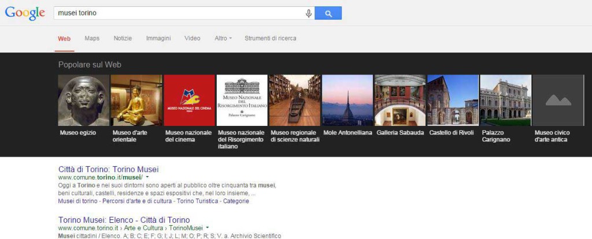592x239 pixels.
Task: Click the Museo egizio caption
Action: 78,133
